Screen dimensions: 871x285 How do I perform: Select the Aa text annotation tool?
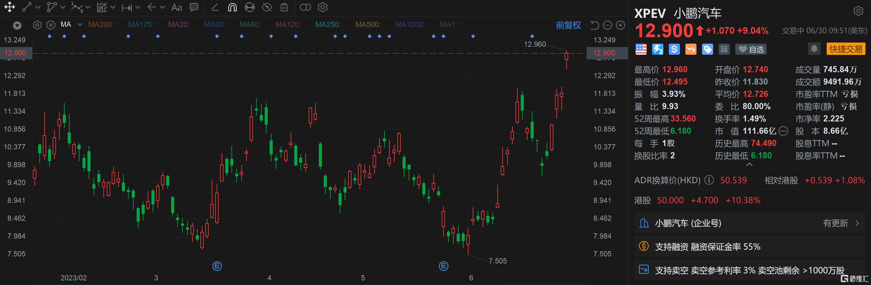pyautogui.click(x=176, y=7)
